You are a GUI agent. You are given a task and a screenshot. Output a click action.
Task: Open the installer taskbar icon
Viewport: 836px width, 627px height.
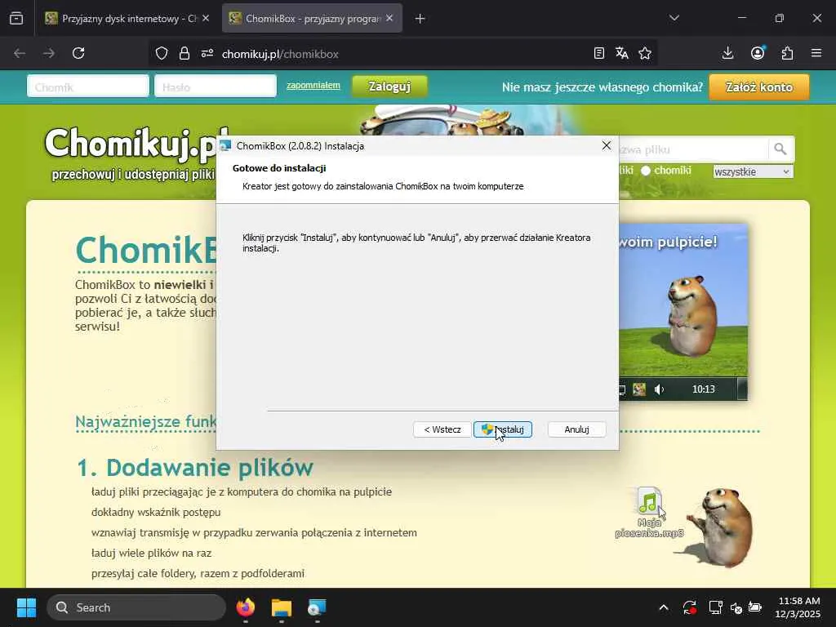(x=318, y=607)
